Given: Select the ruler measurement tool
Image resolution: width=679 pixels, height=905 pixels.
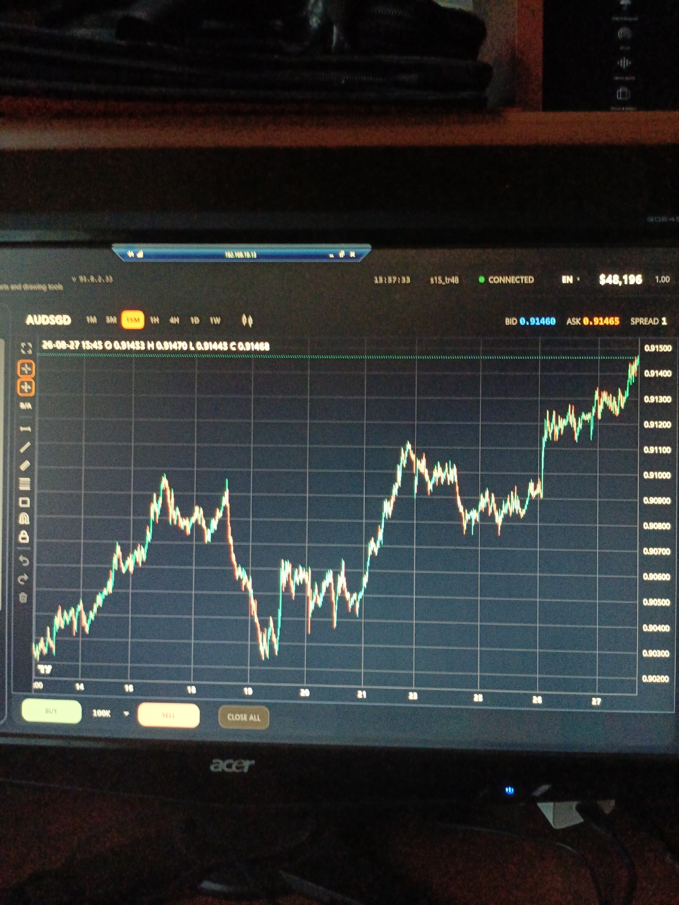Looking at the screenshot, I should coord(25,465).
